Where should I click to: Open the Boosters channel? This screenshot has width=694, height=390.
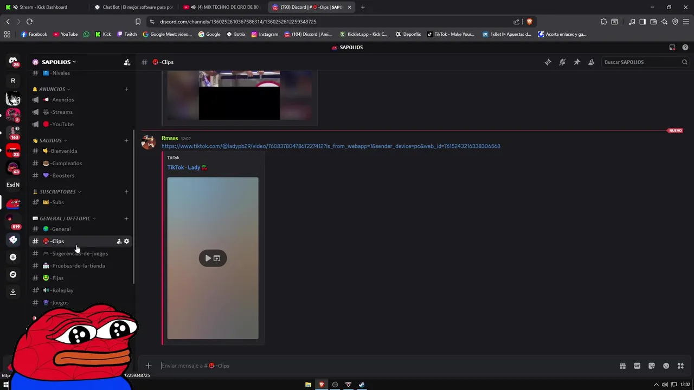[81, 175]
